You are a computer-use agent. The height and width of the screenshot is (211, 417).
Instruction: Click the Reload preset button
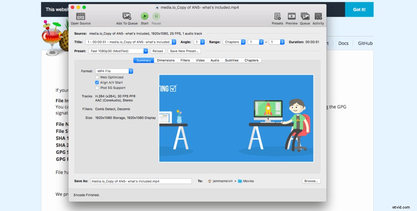coord(158,51)
